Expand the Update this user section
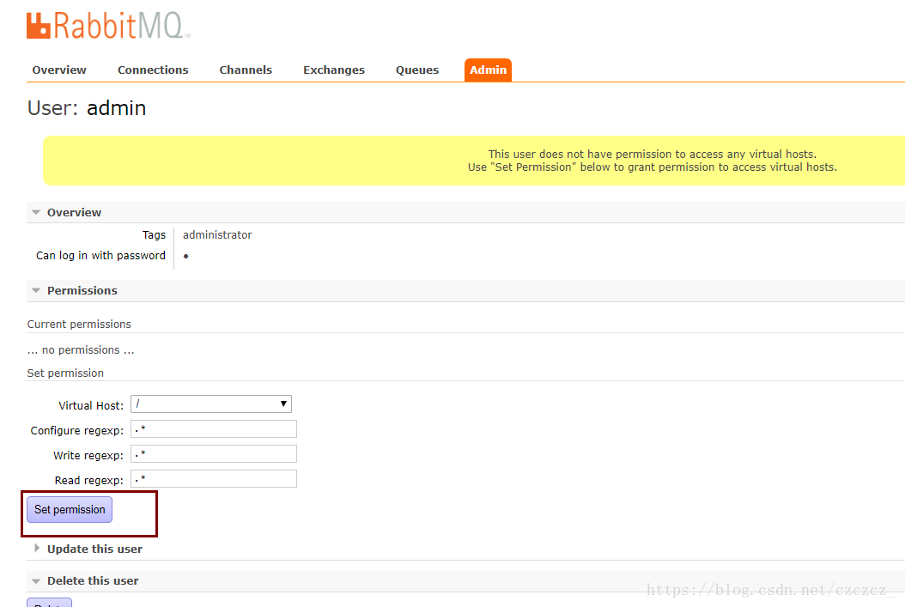 (94, 549)
